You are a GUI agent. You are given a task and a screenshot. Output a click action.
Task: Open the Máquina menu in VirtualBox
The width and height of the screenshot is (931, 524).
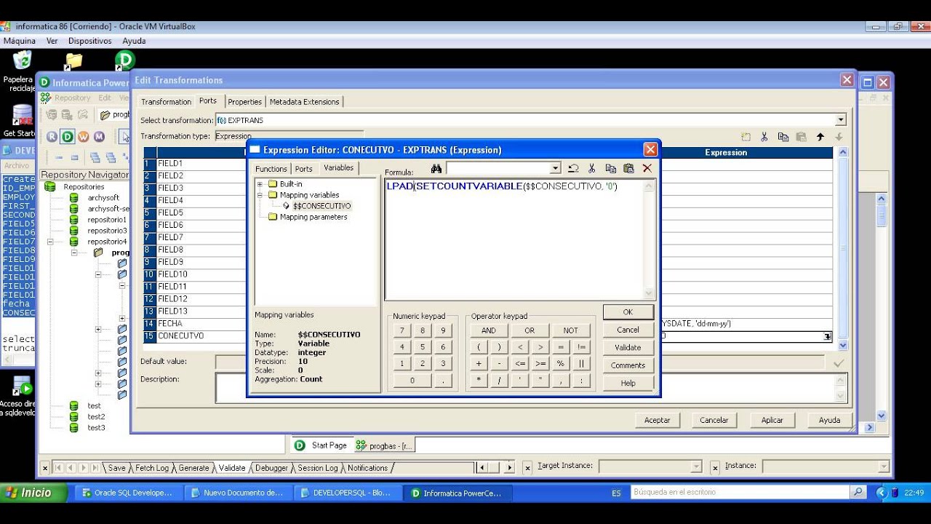(x=20, y=41)
